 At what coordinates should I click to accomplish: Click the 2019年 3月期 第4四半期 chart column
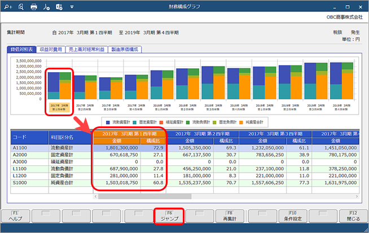341,81
